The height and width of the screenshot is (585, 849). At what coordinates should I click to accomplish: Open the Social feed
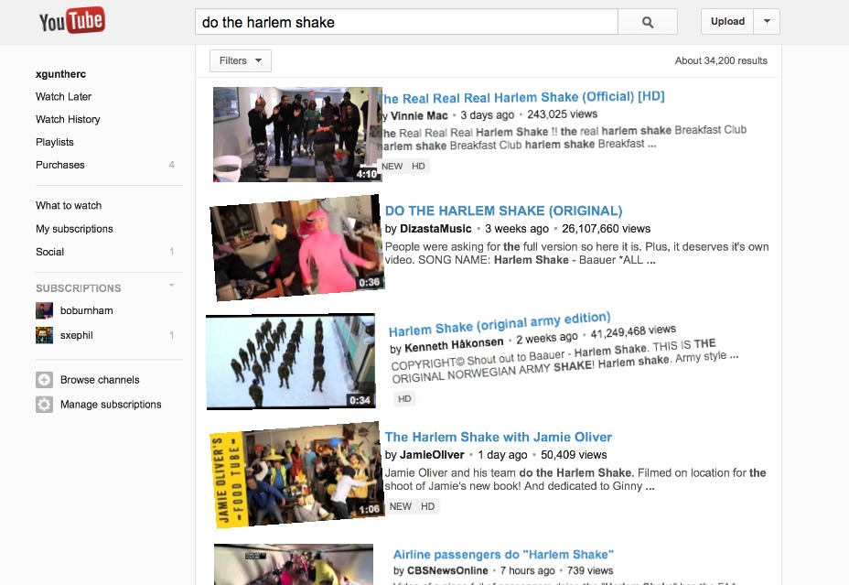coord(49,252)
